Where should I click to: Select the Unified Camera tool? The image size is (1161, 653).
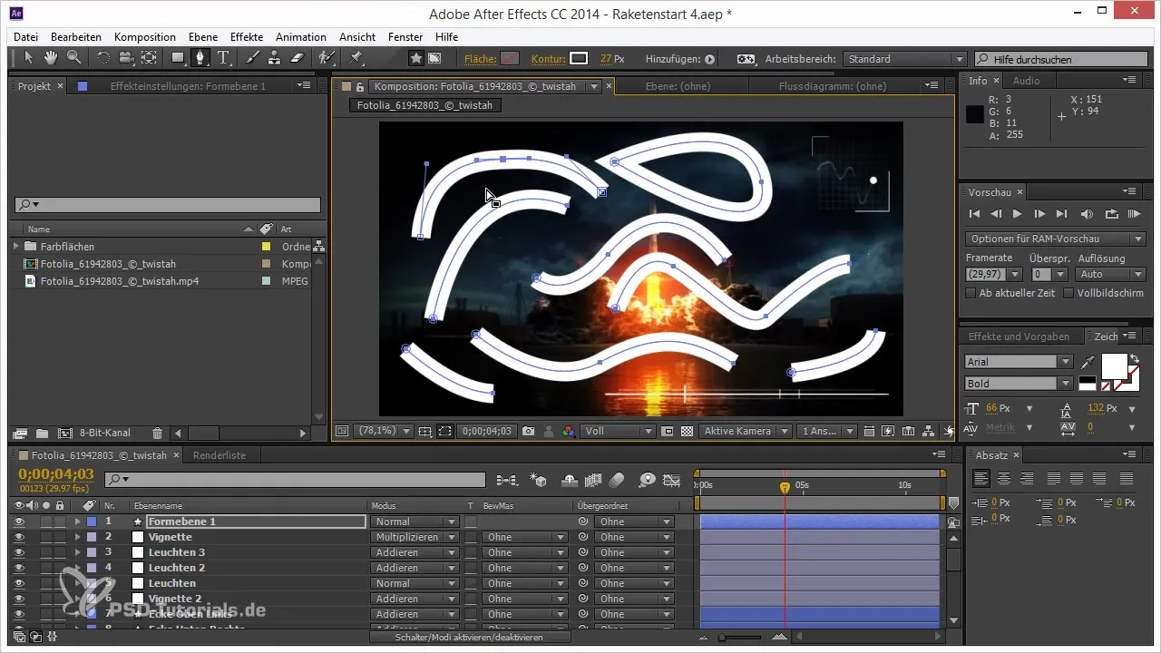[125, 58]
